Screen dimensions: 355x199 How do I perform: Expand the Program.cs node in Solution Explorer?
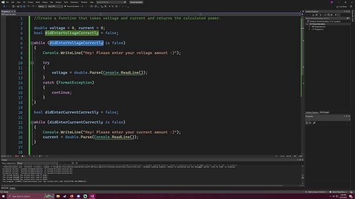310,29
